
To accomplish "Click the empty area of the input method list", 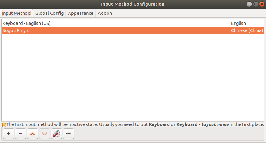I will 133,78.
